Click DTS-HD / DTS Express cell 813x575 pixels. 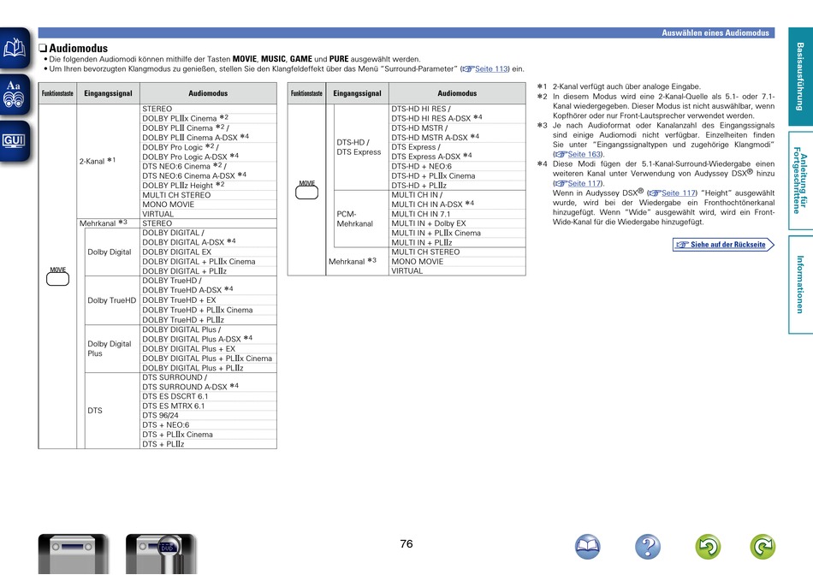361,147
